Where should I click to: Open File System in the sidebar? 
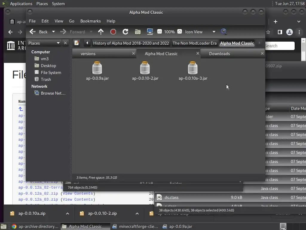(x=51, y=72)
